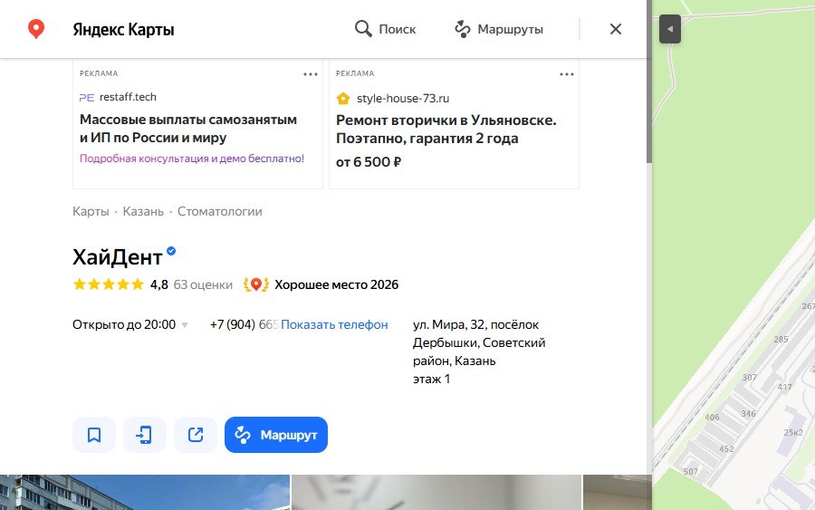
Task: Click the restaff.tech PE logo icon
Action: tap(87, 97)
